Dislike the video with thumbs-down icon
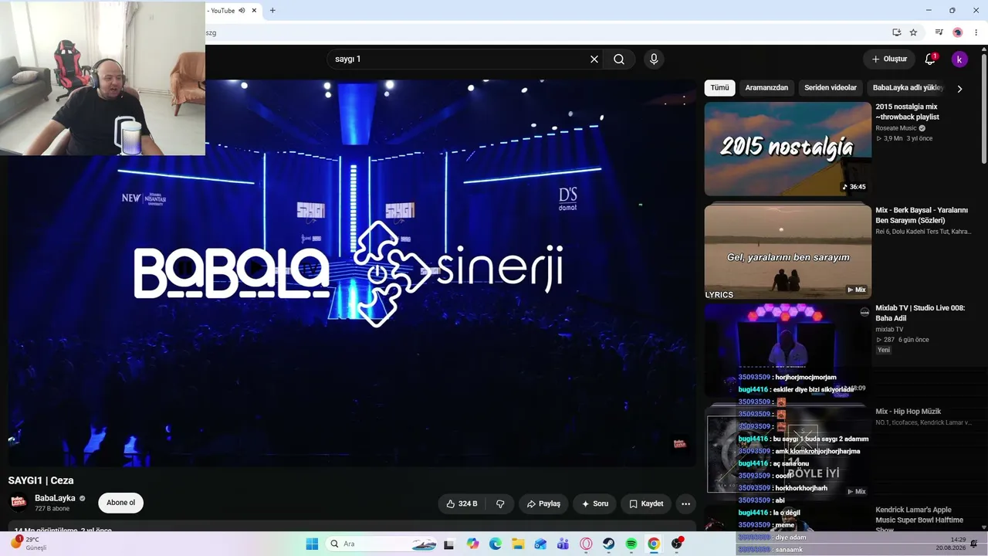988x556 pixels. pyautogui.click(x=500, y=503)
